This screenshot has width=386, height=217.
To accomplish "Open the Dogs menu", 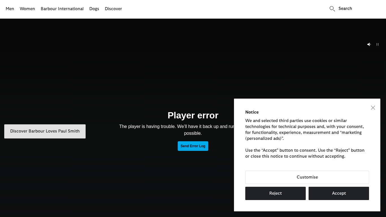I will click(94, 9).
